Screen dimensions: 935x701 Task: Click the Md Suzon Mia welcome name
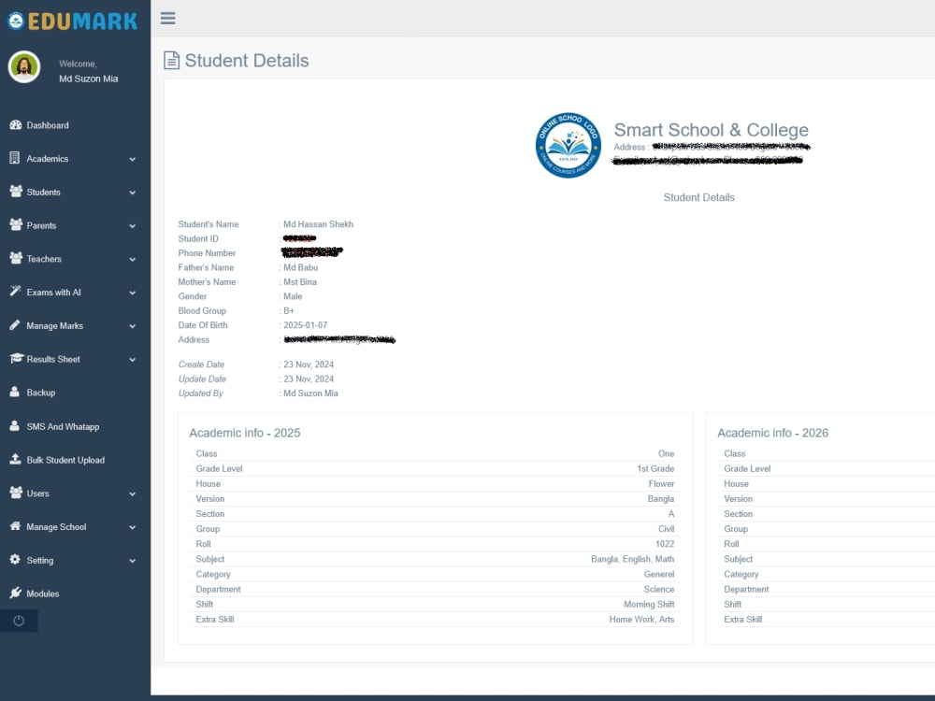click(88, 79)
